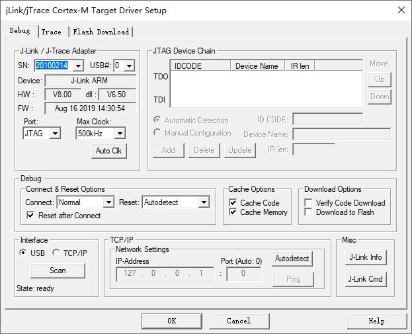Click the Device Name column header

tap(258, 65)
